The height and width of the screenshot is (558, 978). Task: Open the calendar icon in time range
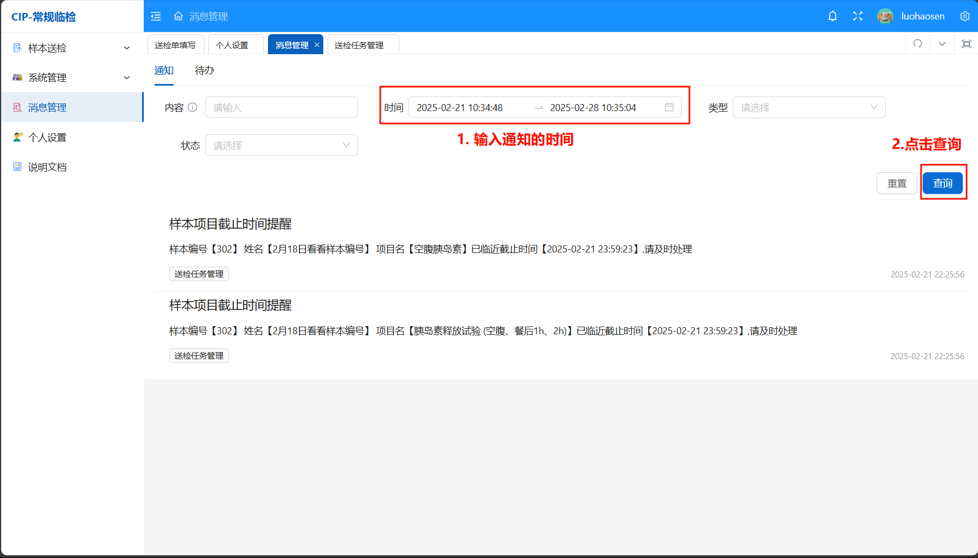pos(669,107)
